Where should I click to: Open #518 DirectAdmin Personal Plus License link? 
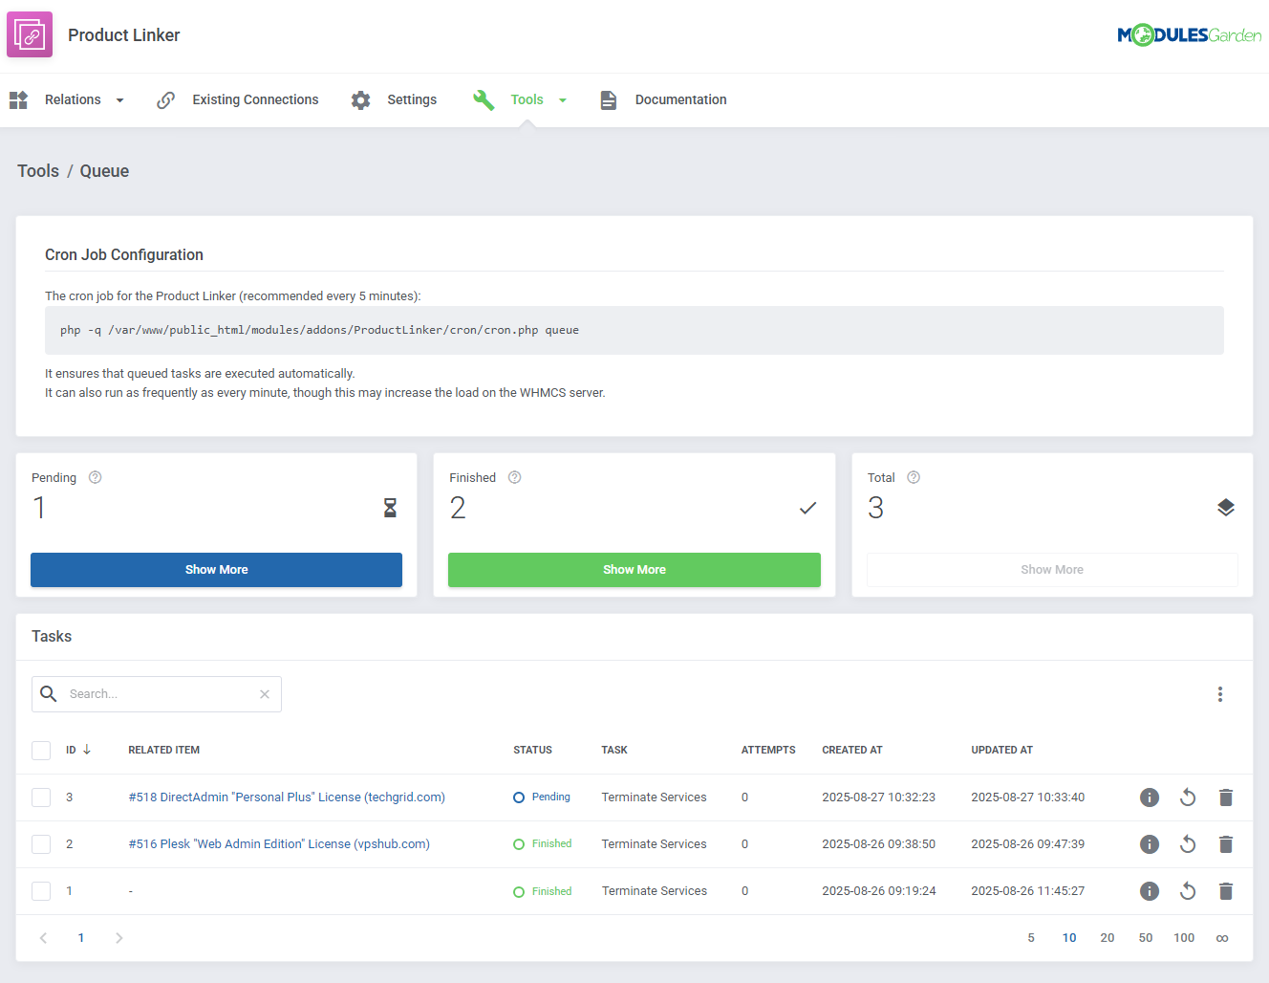[287, 797]
